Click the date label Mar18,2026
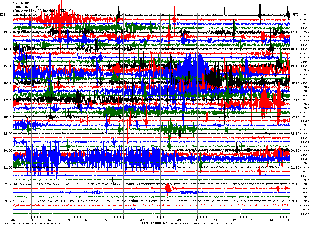 pyautogui.click(x=22, y=3)
